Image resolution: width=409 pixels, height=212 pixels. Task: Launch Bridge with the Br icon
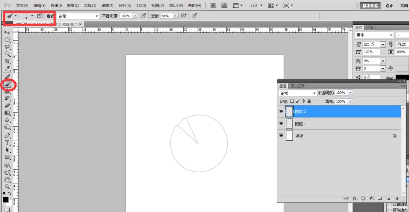(x=213, y=5)
